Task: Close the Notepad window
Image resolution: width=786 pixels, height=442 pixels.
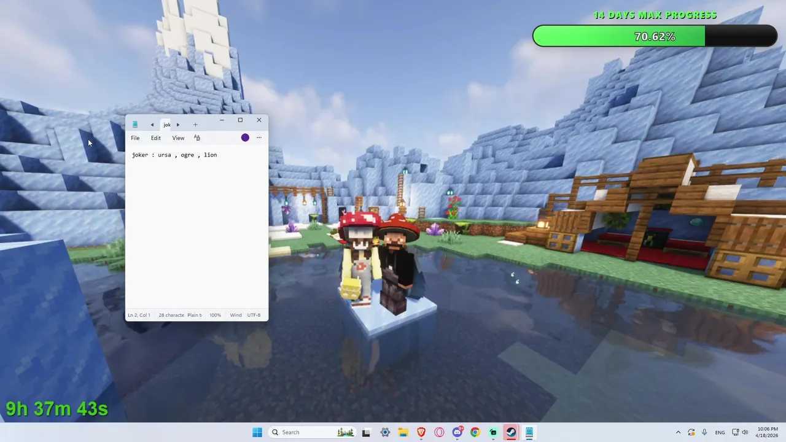Action: (259, 120)
